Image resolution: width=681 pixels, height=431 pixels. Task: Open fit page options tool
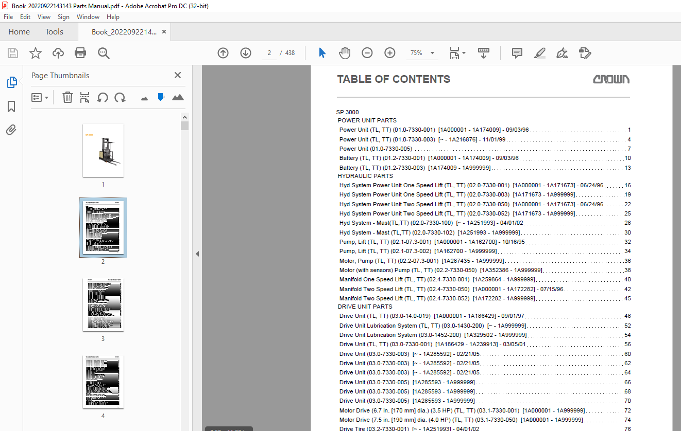click(x=457, y=53)
